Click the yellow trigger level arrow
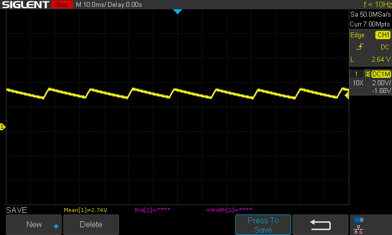This screenshot has width=392, height=235. click(x=346, y=96)
